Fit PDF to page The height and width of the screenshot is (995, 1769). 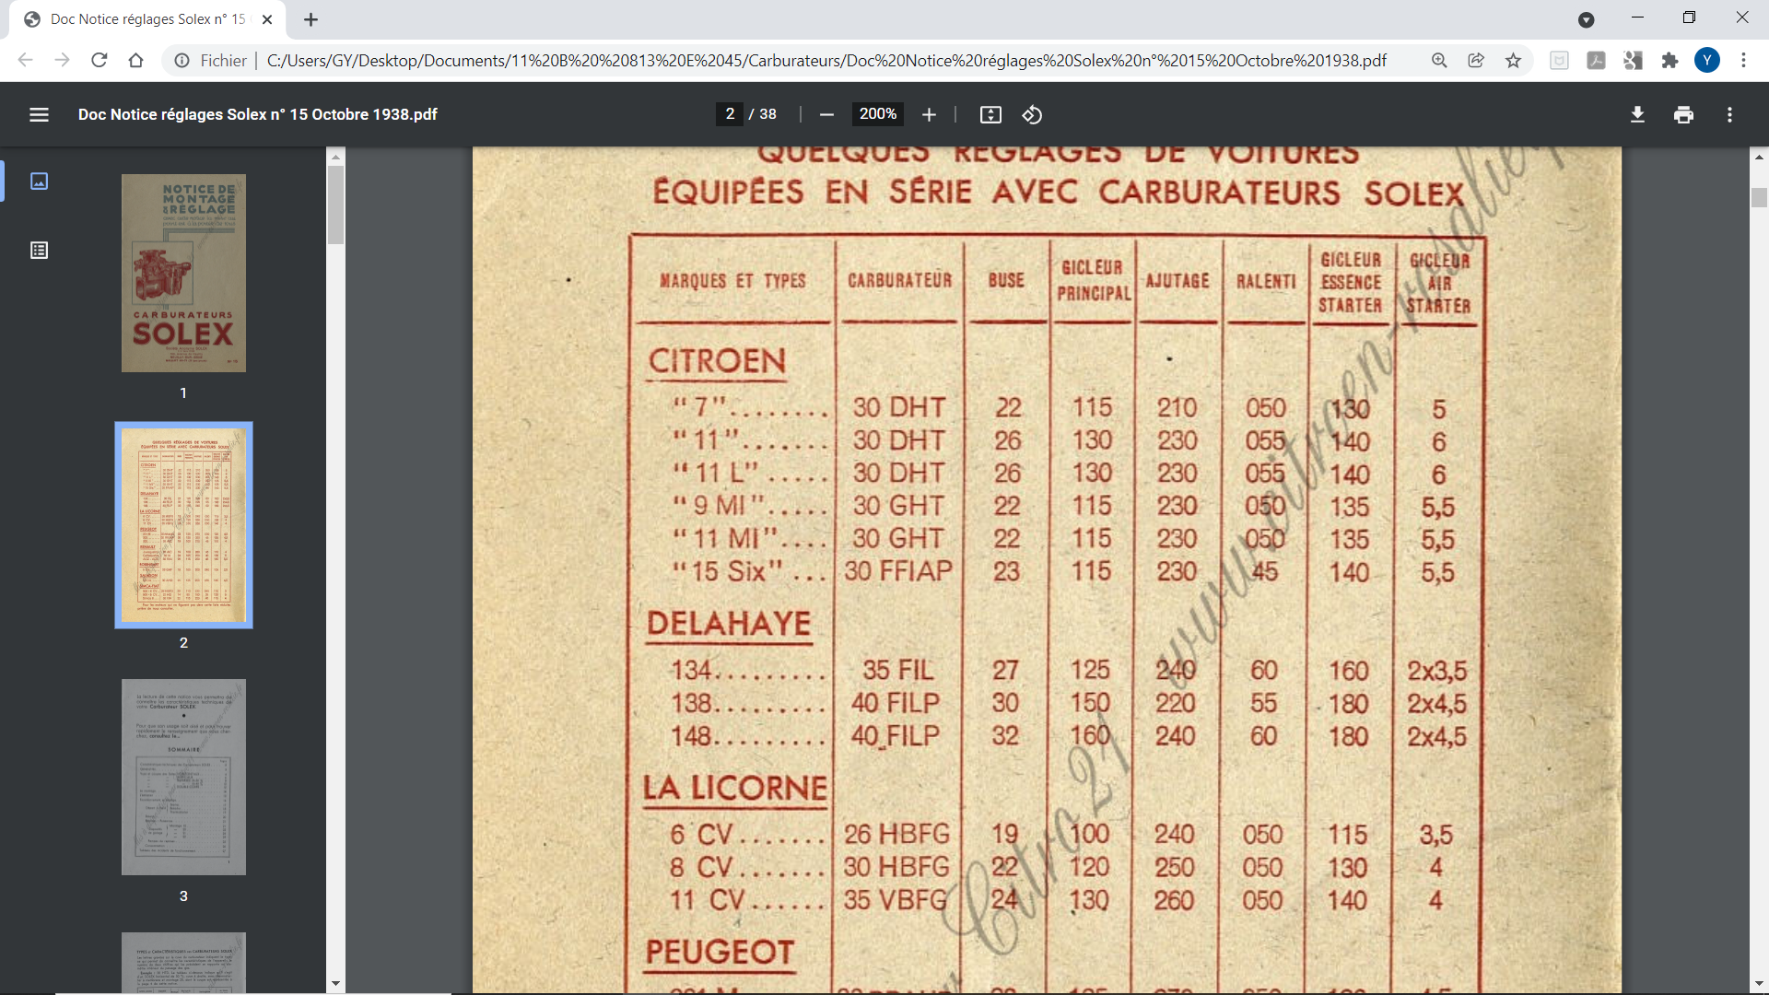tap(990, 114)
